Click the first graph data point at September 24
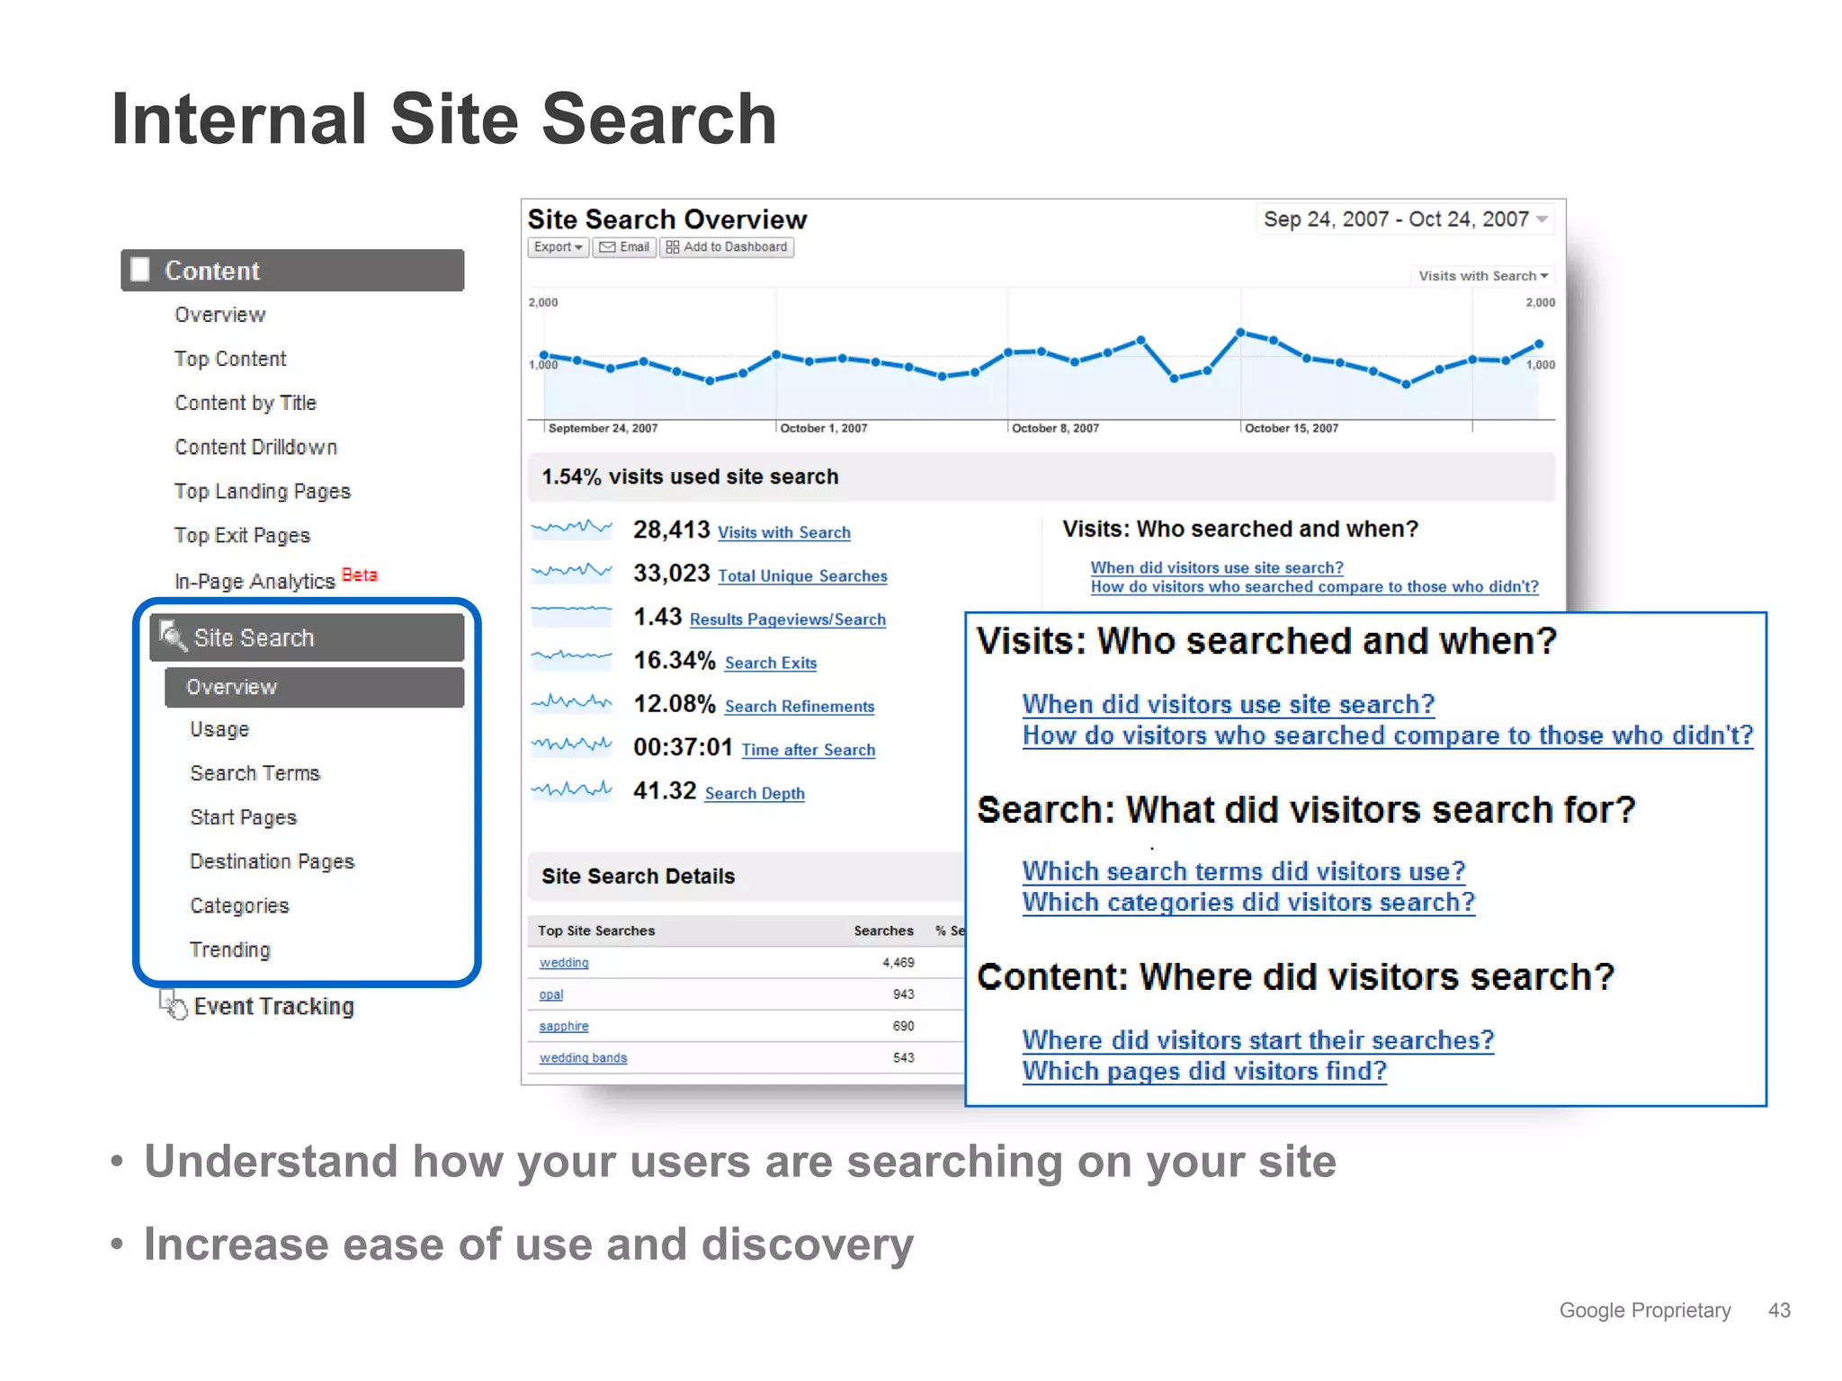Viewport: 1842px width, 1381px height. click(543, 355)
